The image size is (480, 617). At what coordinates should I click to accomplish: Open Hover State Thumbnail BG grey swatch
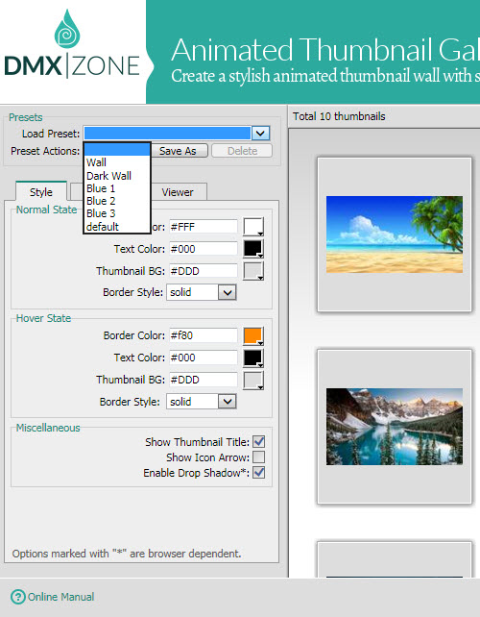point(253,381)
